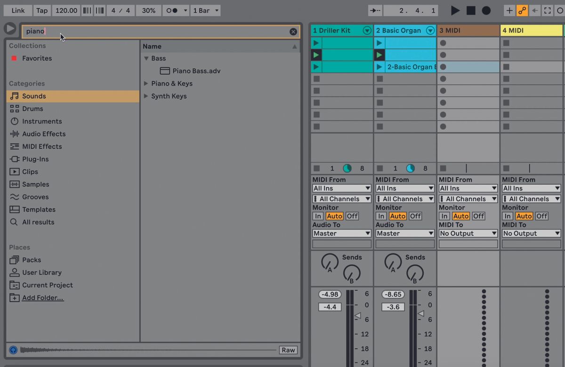
Task: Sort results by the Name column header
Action: point(220,47)
